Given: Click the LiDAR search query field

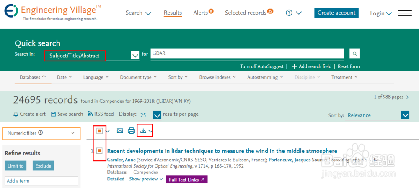Looking at the screenshot, I should point(247,54).
